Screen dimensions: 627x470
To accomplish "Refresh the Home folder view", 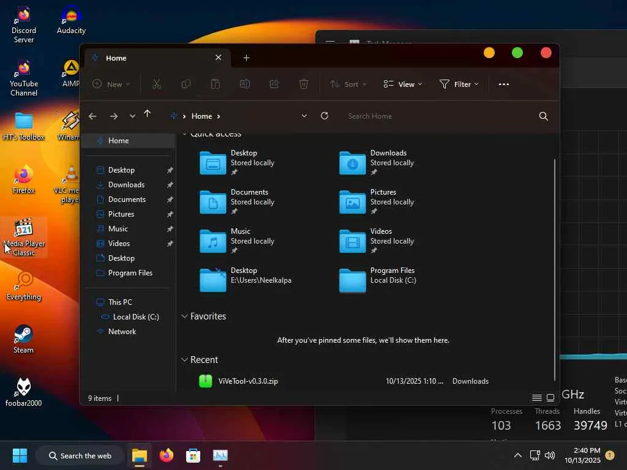I will pos(325,116).
